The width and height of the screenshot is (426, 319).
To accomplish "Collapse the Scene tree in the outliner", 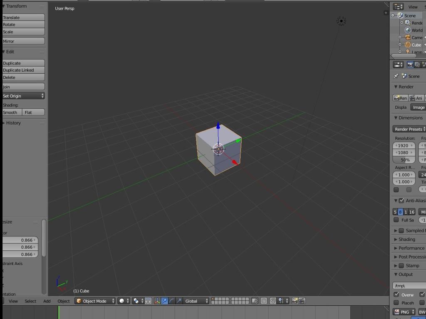I will tap(393, 15).
